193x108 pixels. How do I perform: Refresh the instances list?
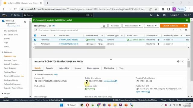tap(104, 26)
